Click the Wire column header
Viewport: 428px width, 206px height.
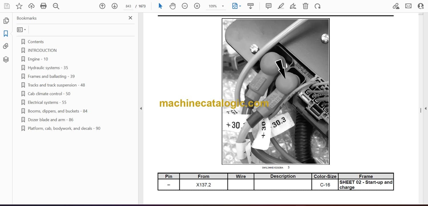241,176
